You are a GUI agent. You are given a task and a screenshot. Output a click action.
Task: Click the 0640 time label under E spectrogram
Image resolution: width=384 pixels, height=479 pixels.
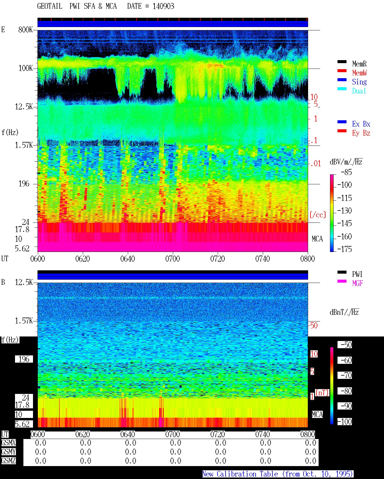click(x=127, y=259)
